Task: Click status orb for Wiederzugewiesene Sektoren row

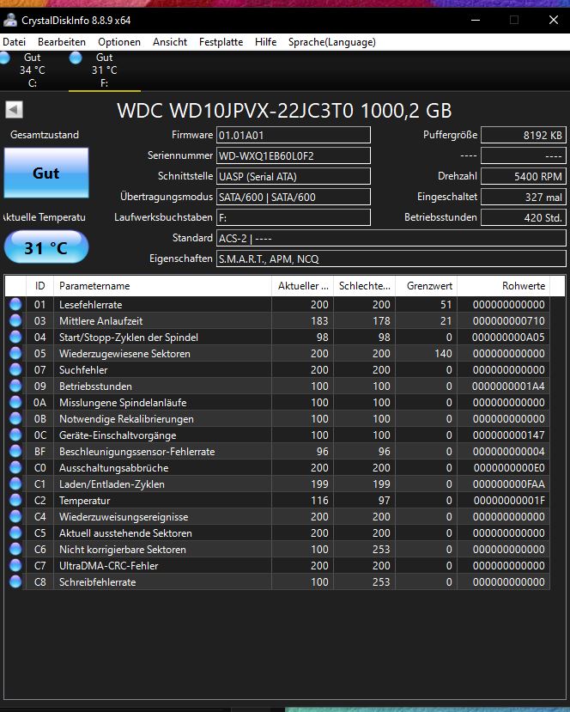Action: click(x=15, y=354)
